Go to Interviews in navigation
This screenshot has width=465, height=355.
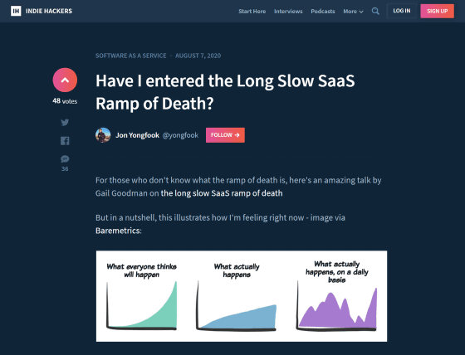click(288, 12)
